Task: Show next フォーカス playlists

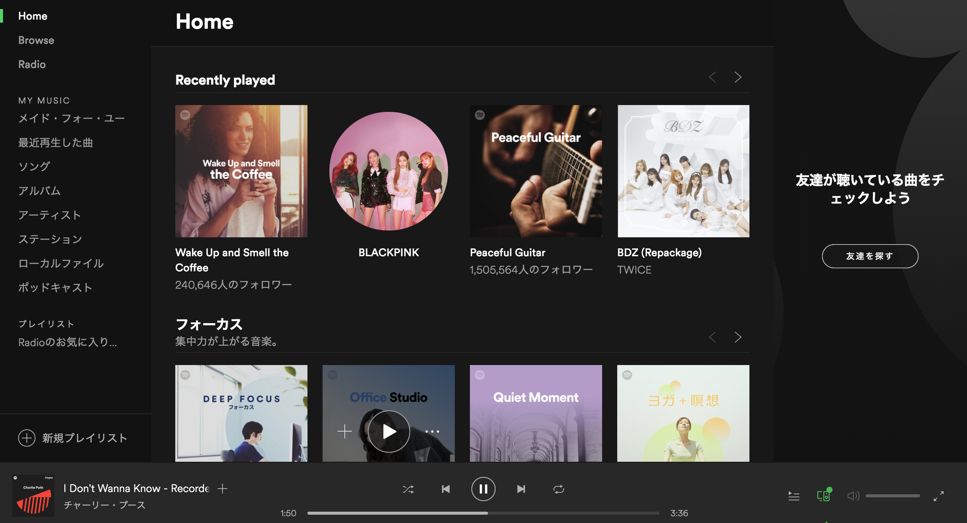Action: (738, 337)
